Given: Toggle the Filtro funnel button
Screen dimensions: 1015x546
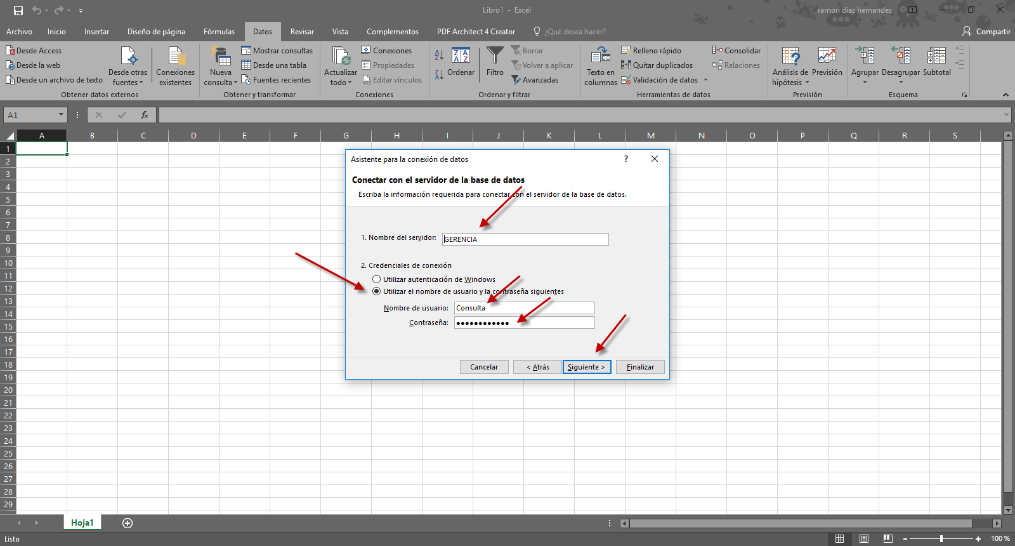Looking at the screenshot, I should (495, 62).
